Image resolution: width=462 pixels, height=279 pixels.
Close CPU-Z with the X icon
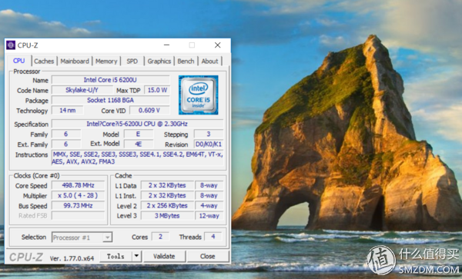(217, 45)
